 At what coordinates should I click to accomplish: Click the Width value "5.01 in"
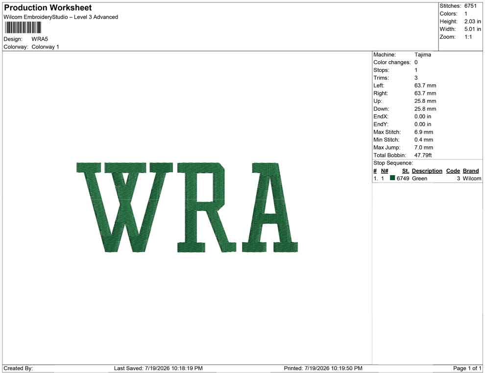472,29
